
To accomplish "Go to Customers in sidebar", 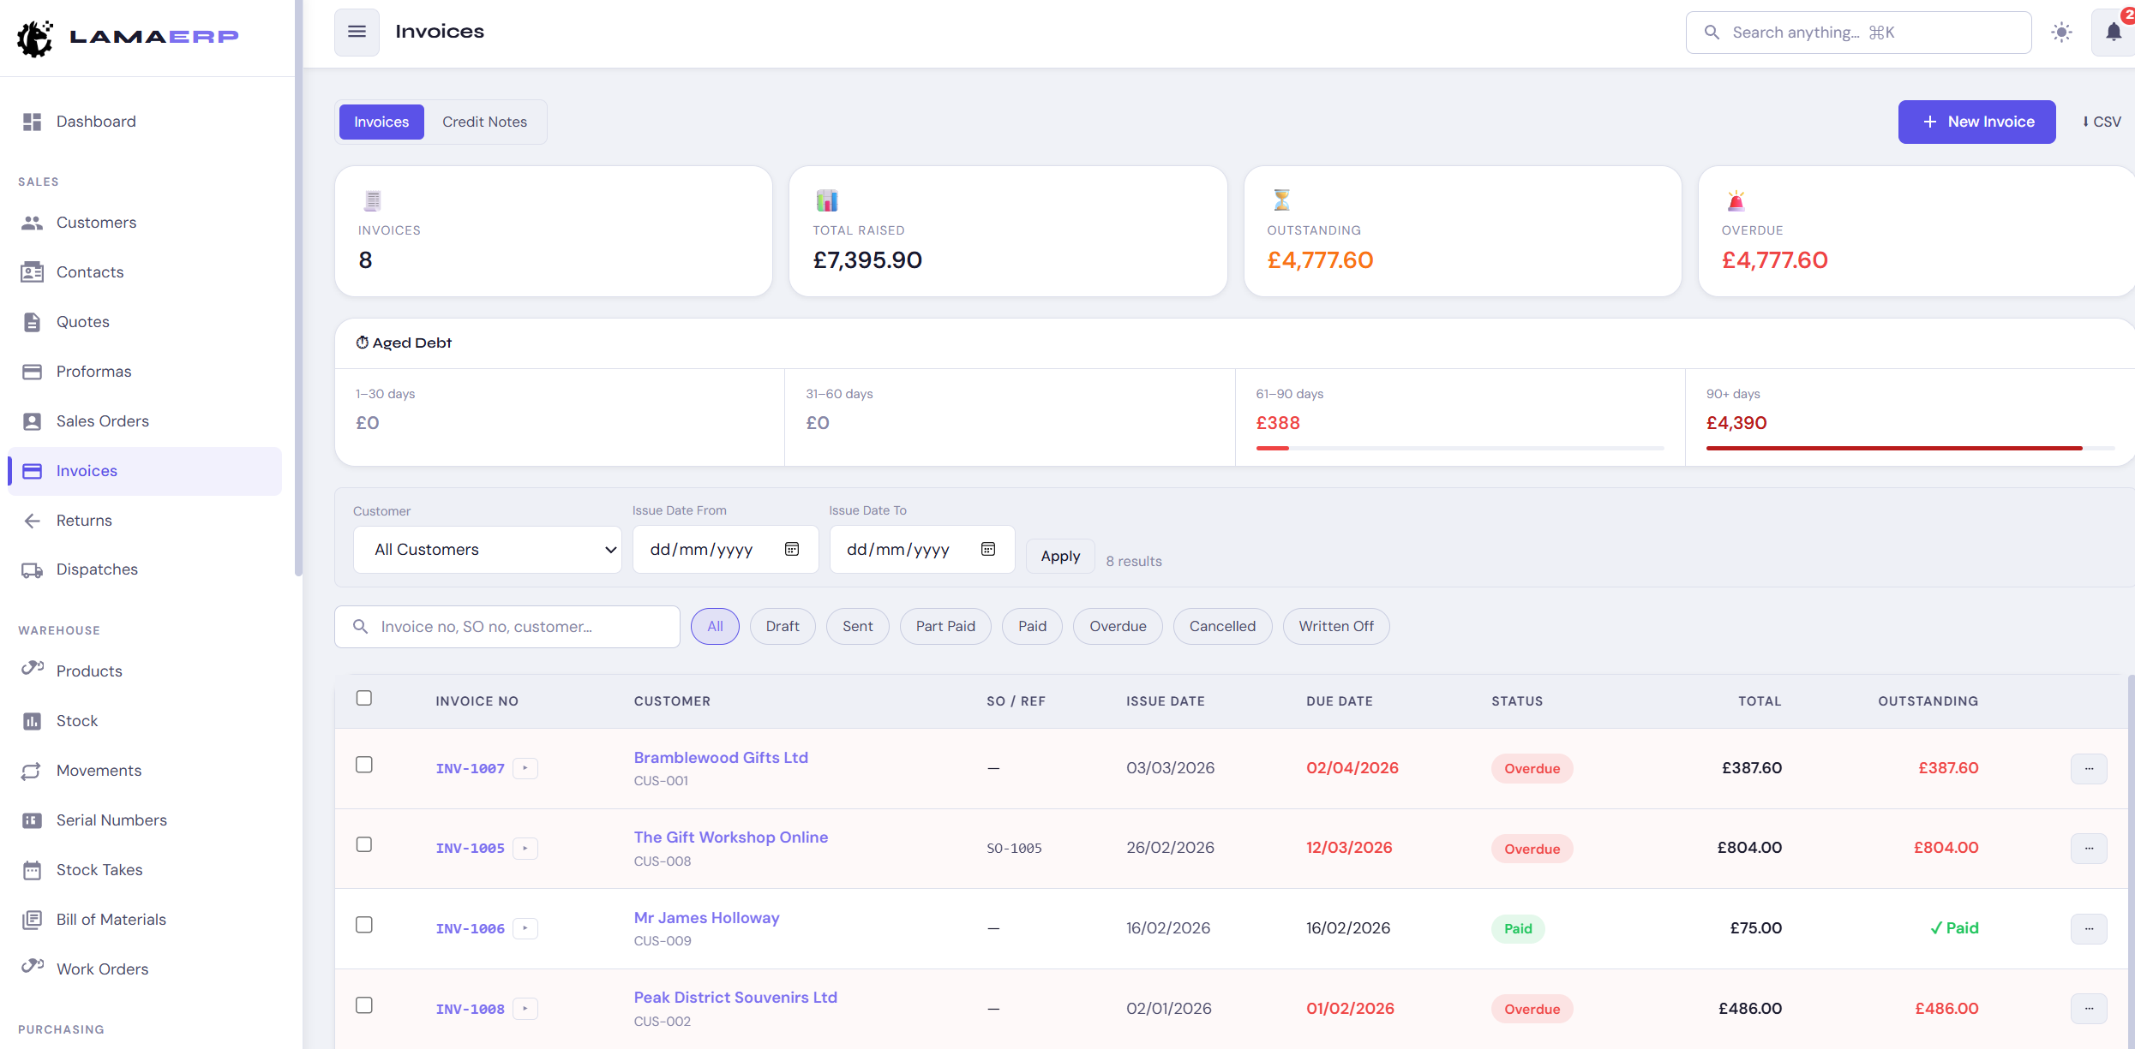I will [x=144, y=223].
